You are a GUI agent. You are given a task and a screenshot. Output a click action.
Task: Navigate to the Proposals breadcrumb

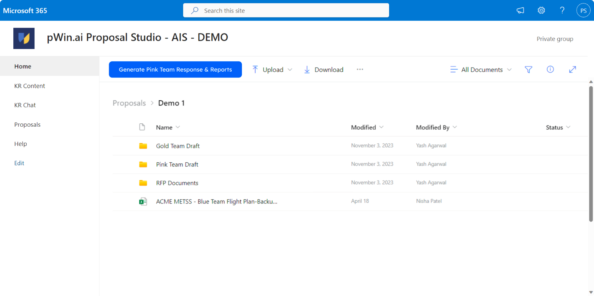click(129, 103)
